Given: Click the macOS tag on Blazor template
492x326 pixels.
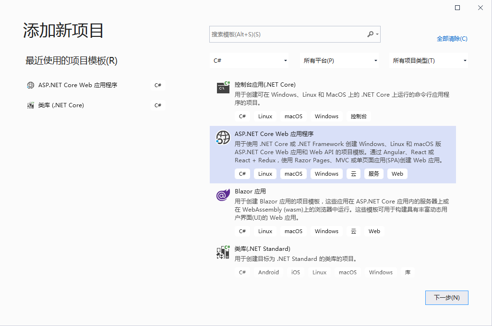Looking at the screenshot, I should (x=293, y=231).
